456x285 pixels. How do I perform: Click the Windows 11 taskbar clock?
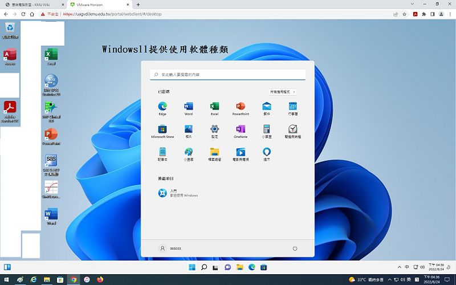(x=436, y=267)
